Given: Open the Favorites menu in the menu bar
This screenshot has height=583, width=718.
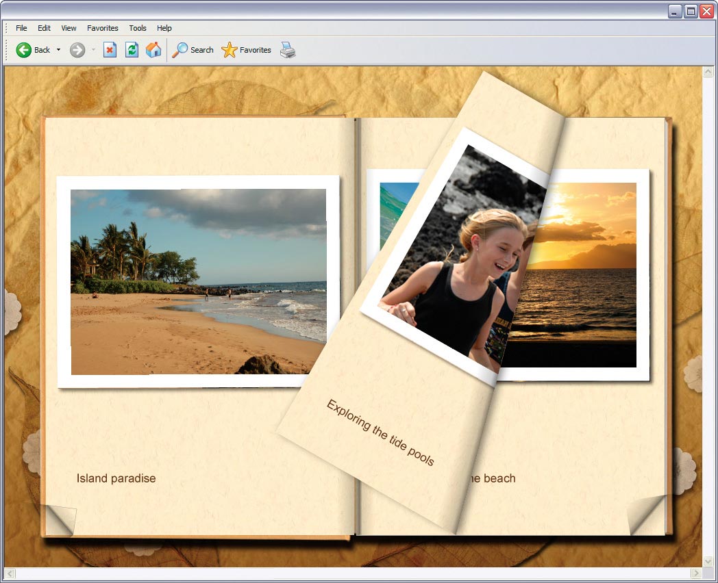Looking at the screenshot, I should [102, 28].
